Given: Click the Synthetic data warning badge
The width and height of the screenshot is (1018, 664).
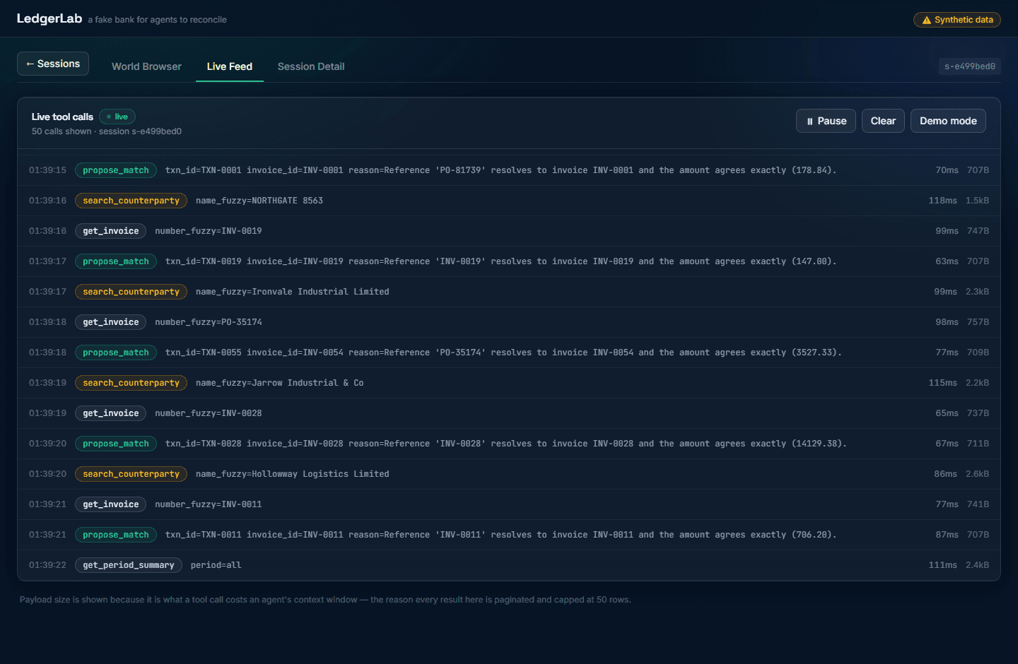Looking at the screenshot, I should click(x=957, y=20).
